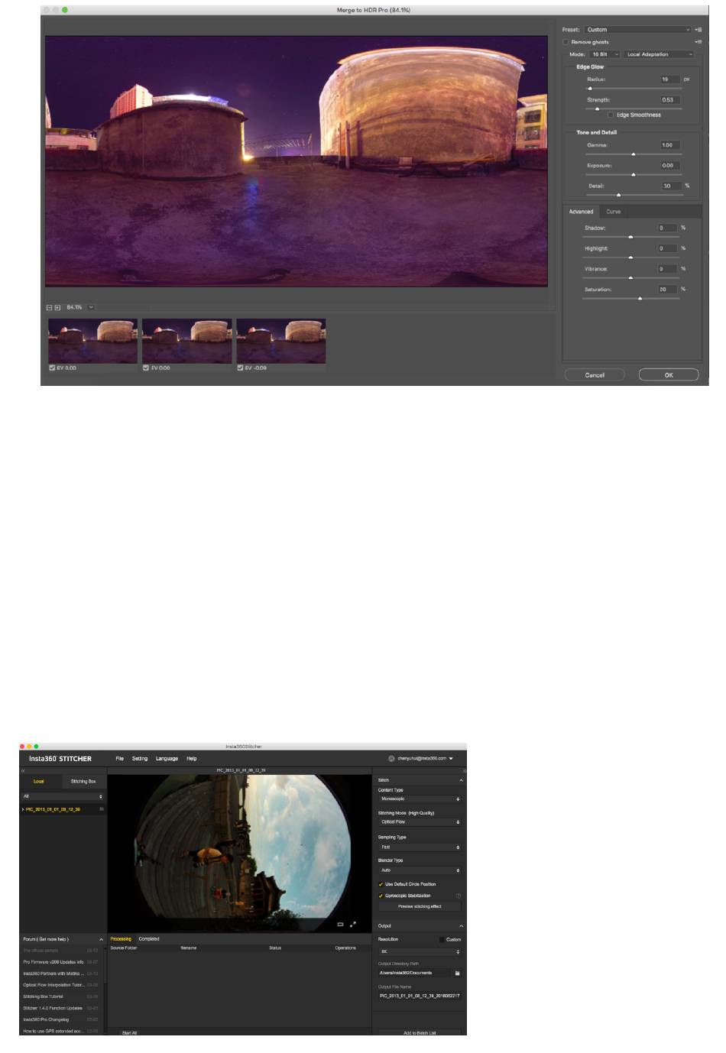
Task: Collapse the Output section
Action: (x=461, y=926)
